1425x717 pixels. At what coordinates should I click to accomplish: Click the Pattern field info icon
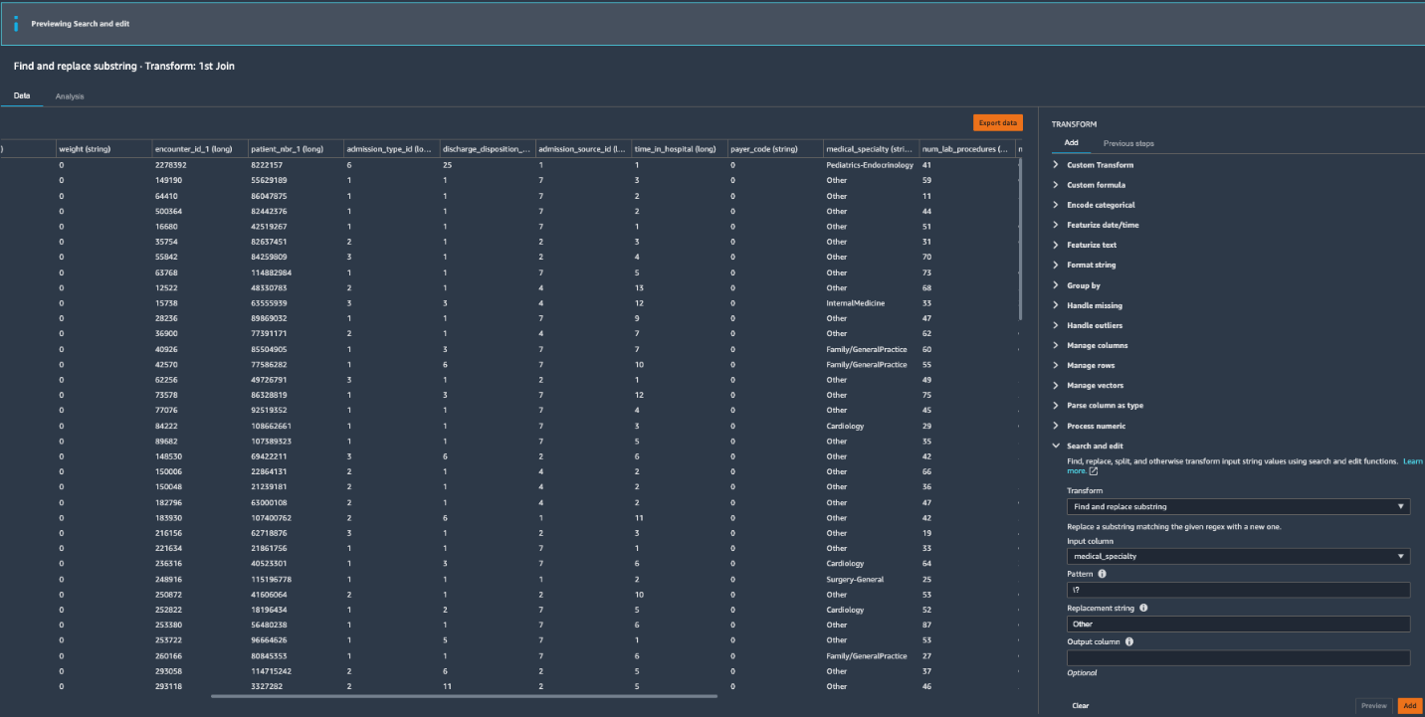[1102, 574]
